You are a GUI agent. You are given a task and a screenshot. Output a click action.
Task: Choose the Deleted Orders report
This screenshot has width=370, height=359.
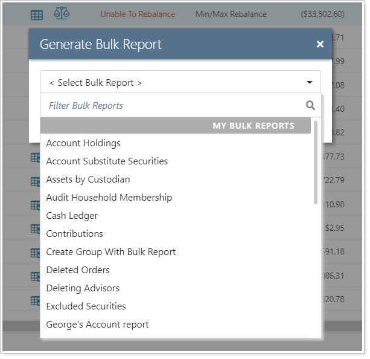(x=78, y=270)
